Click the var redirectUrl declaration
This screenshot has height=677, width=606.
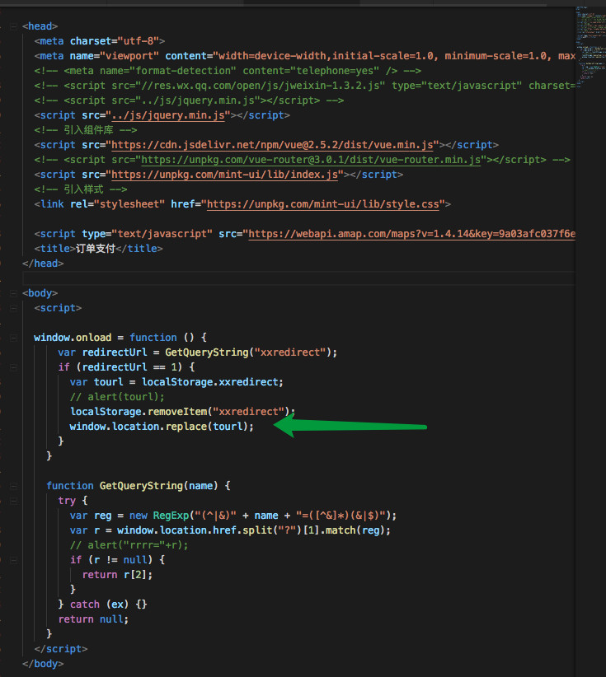coord(198,353)
